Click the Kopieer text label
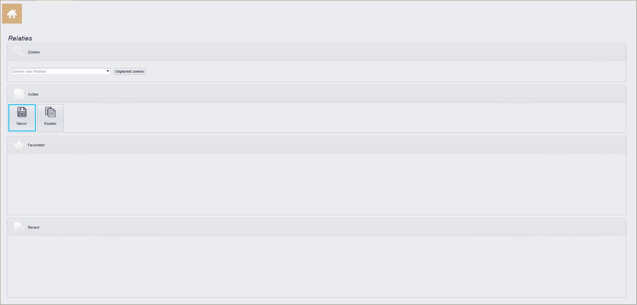This screenshot has width=637, height=305. (x=50, y=123)
